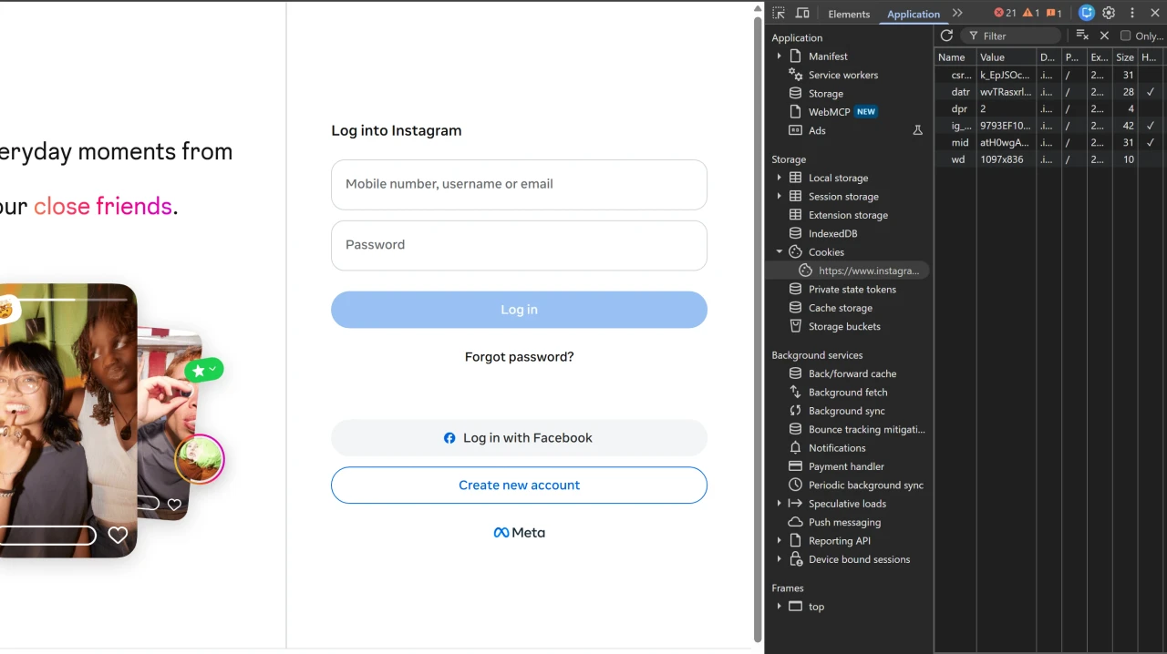The width and height of the screenshot is (1167, 654).
Task: Open the DevTools three-dot customize menu
Action: click(x=1132, y=13)
